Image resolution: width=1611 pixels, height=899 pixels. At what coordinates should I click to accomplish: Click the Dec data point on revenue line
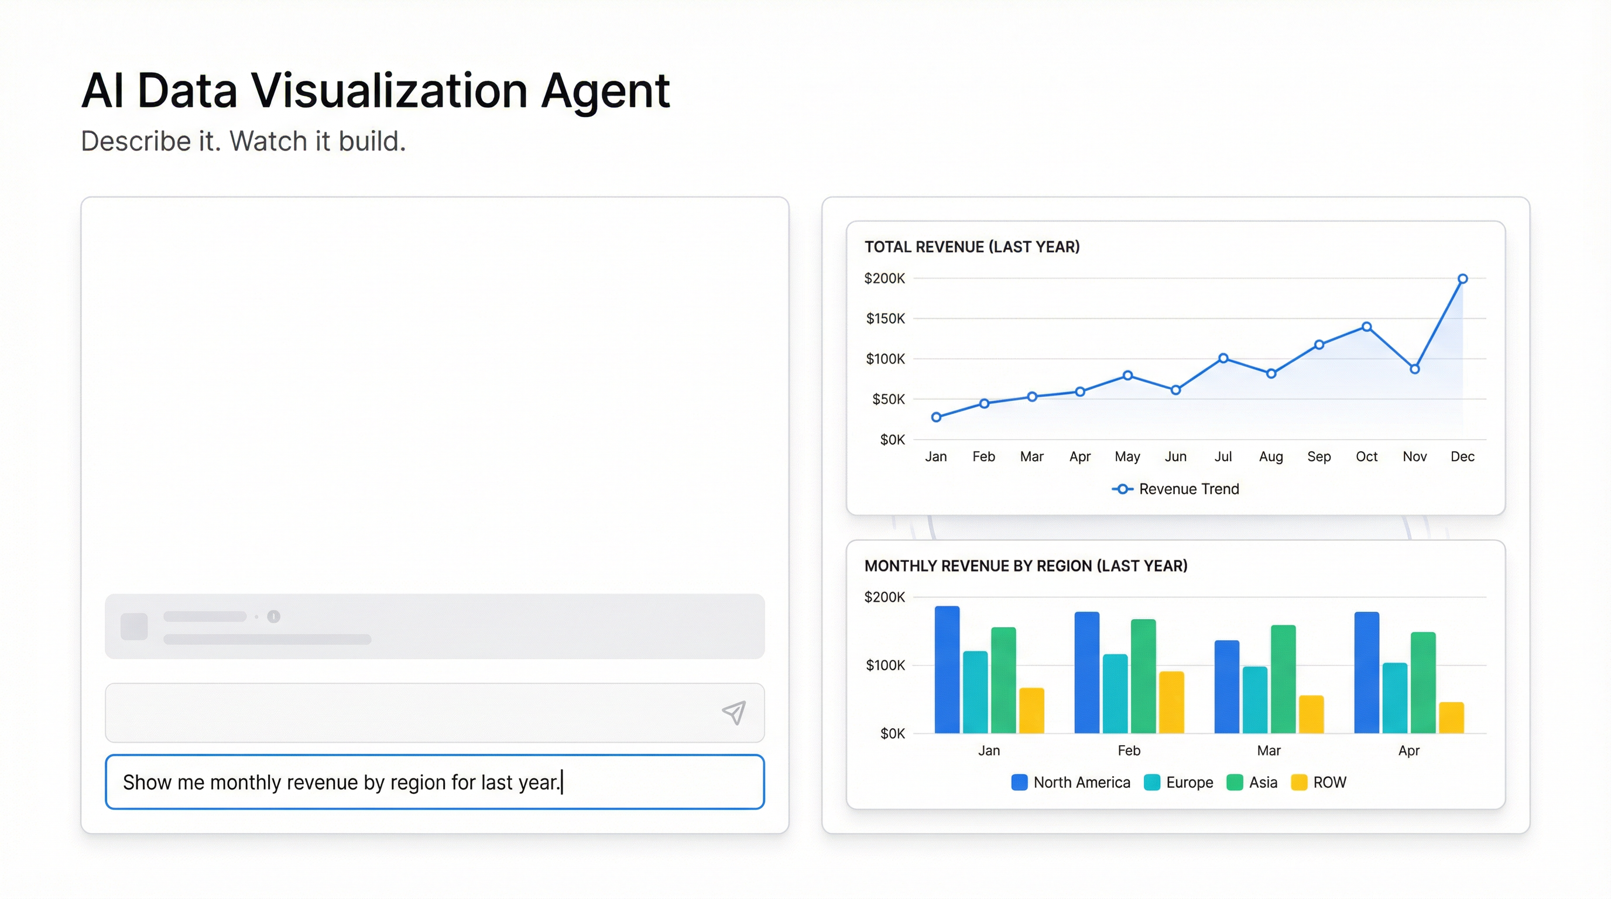pos(1463,279)
